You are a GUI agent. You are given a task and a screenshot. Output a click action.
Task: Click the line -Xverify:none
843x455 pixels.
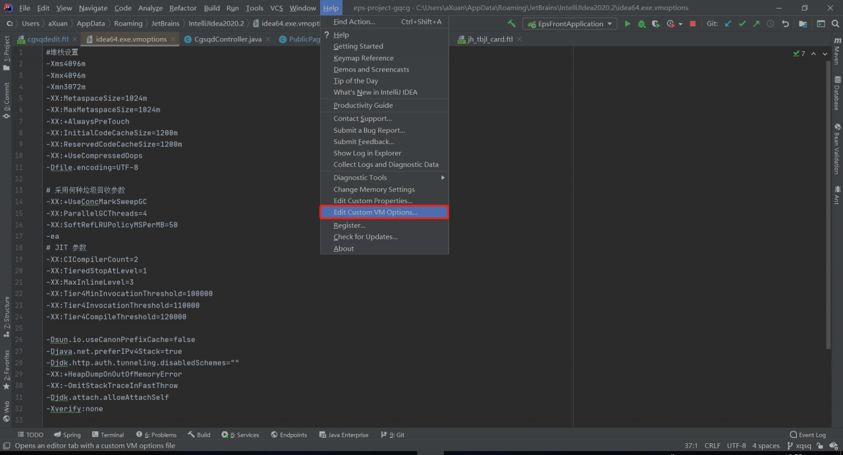(74, 408)
